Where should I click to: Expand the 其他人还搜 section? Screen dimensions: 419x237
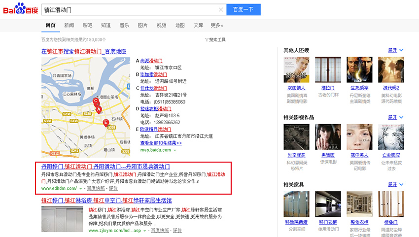[x=395, y=50]
